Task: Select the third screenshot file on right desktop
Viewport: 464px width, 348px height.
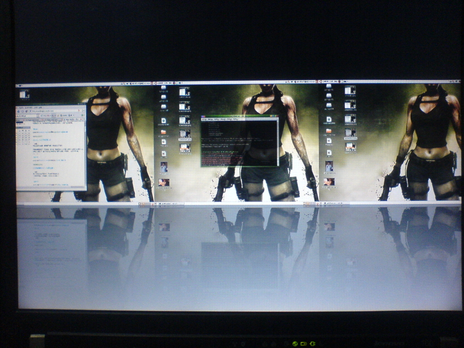Action: 350,118
